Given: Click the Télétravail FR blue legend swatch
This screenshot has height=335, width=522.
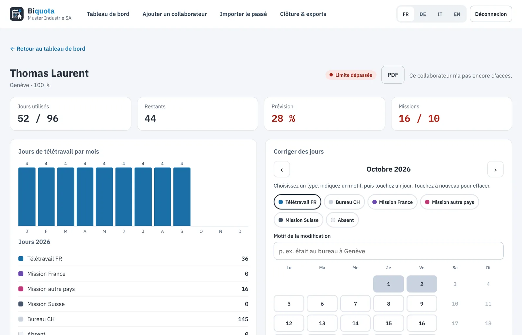Looking at the screenshot, I should point(21,259).
